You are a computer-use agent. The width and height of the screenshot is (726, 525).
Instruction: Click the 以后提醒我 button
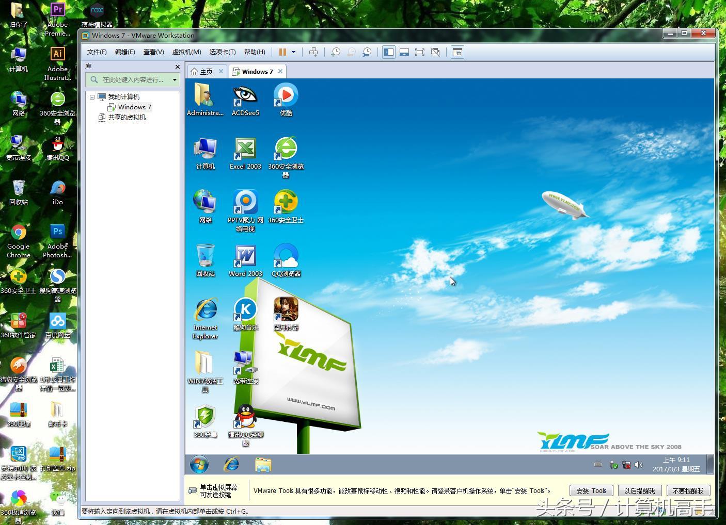(x=639, y=490)
